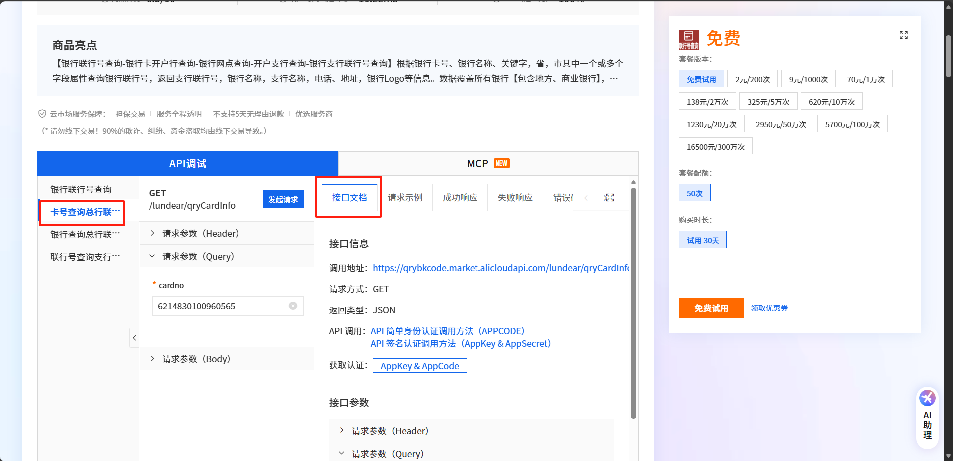The height and width of the screenshot is (461, 953).
Task: Click inside the cardno input field
Action: (x=220, y=306)
